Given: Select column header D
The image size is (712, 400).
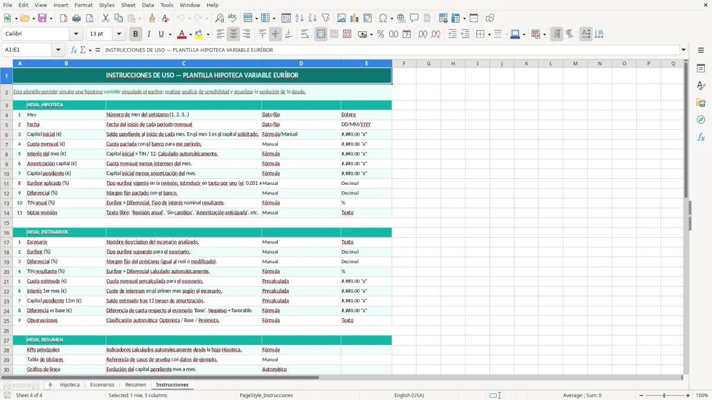Looking at the screenshot, I should pyautogui.click(x=301, y=63).
